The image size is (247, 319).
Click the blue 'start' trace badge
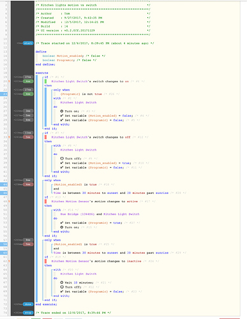pos(28,43)
